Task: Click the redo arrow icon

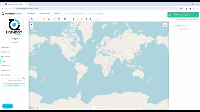Action: [x=40, y=19]
